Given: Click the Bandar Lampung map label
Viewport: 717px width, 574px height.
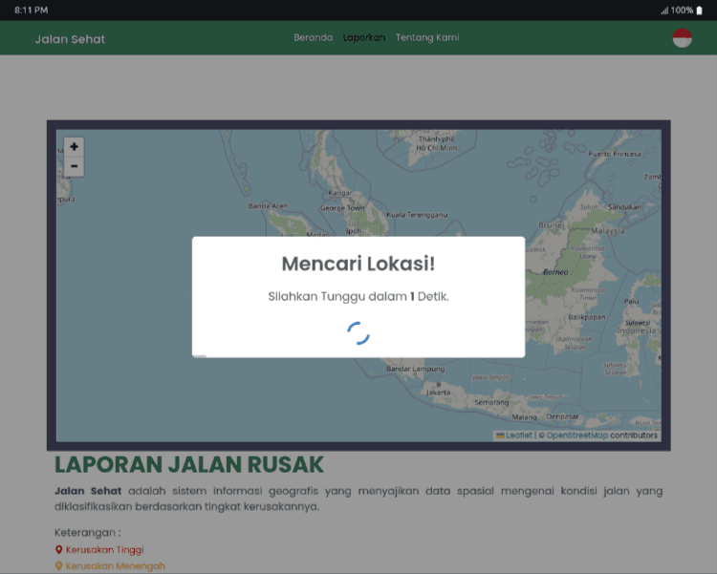Looking at the screenshot, I should (415, 369).
